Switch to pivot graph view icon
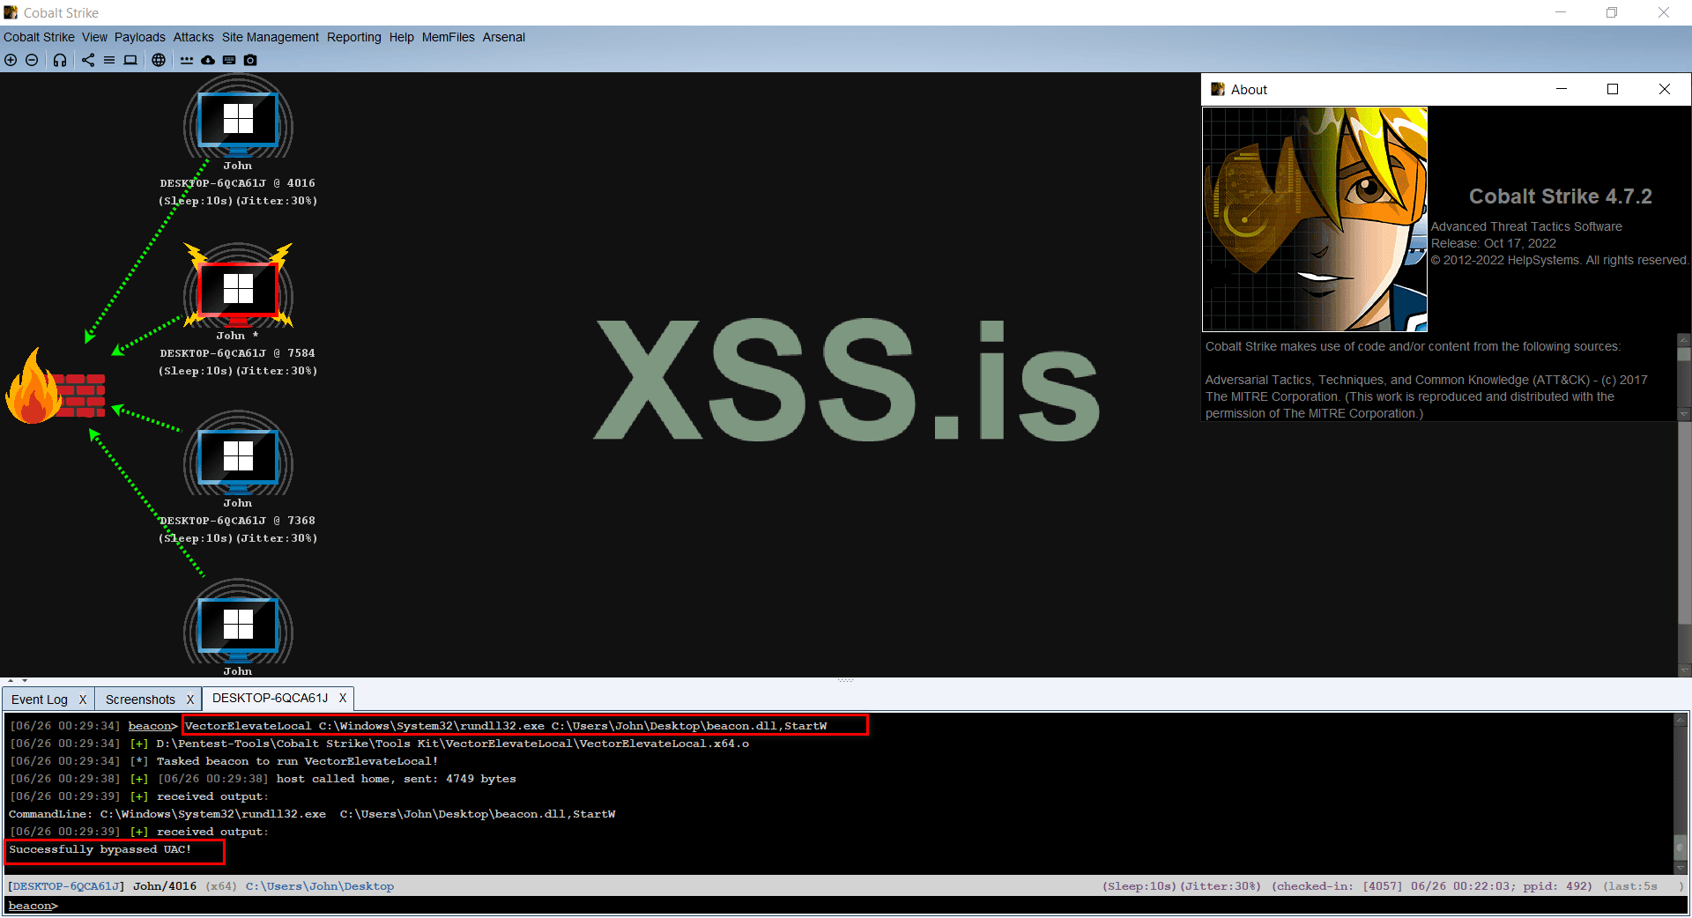The width and height of the screenshot is (1692, 918). 88,60
